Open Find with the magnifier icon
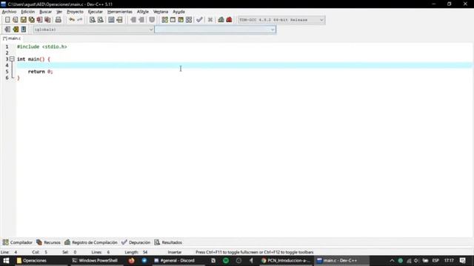Screen dimensions: 474x266 92,20
